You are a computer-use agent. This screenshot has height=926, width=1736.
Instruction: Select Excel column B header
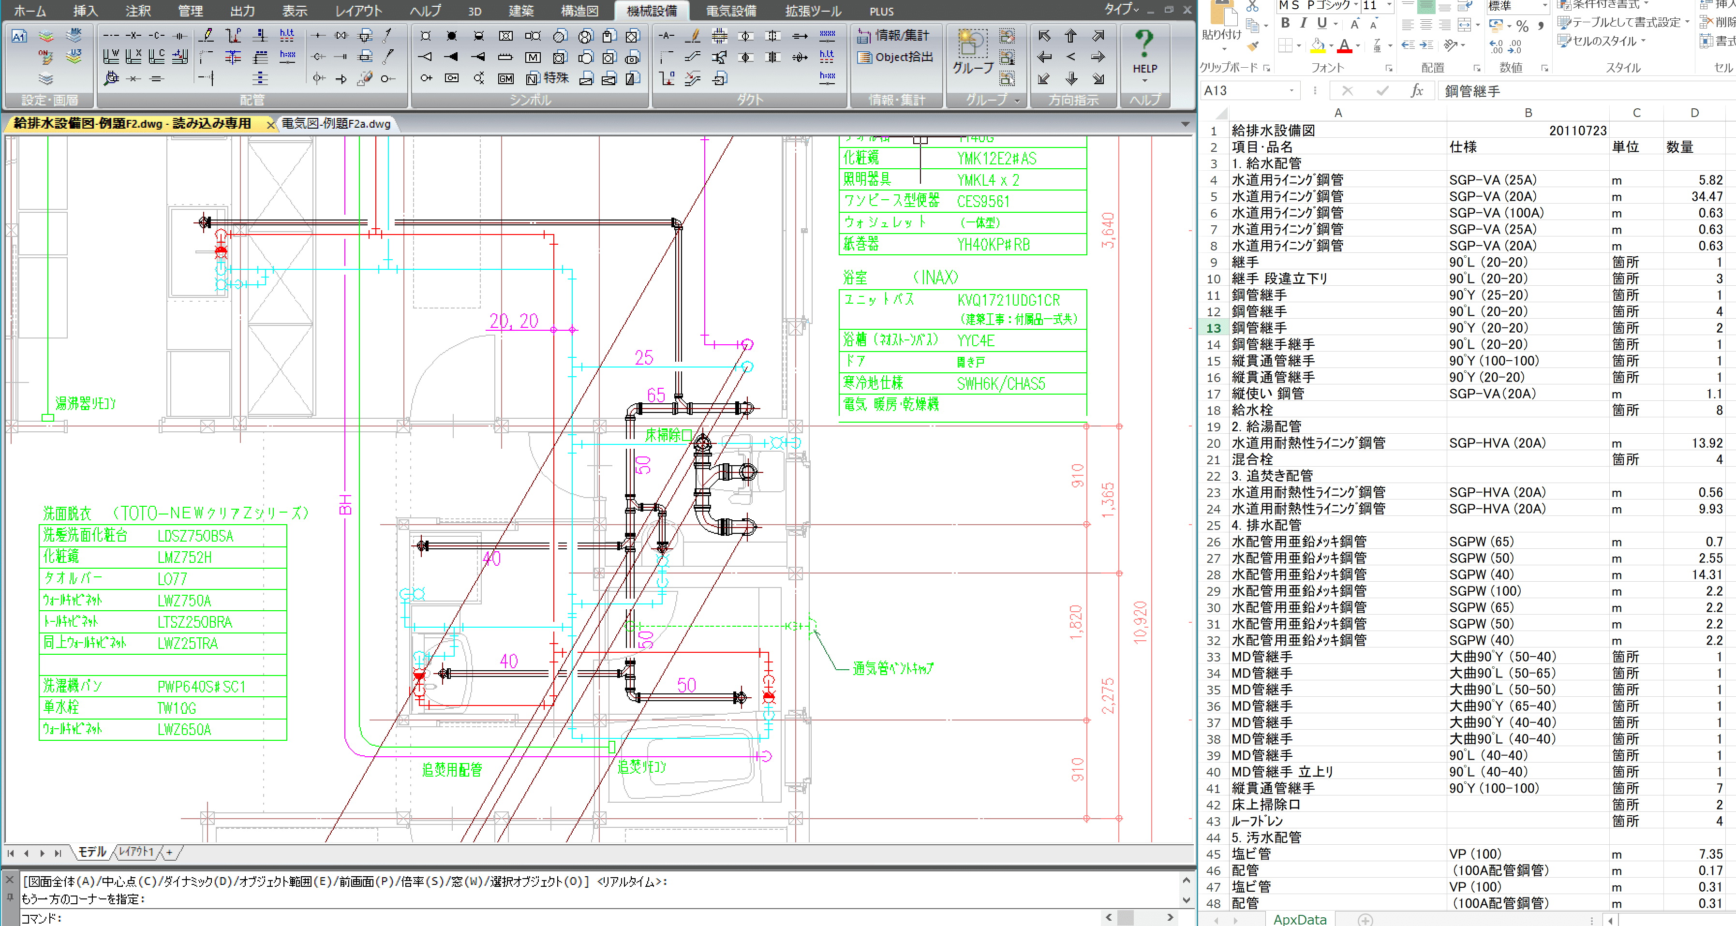[1528, 113]
